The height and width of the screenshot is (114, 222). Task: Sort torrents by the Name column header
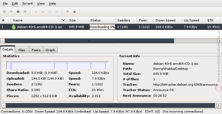(x=39, y=20)
